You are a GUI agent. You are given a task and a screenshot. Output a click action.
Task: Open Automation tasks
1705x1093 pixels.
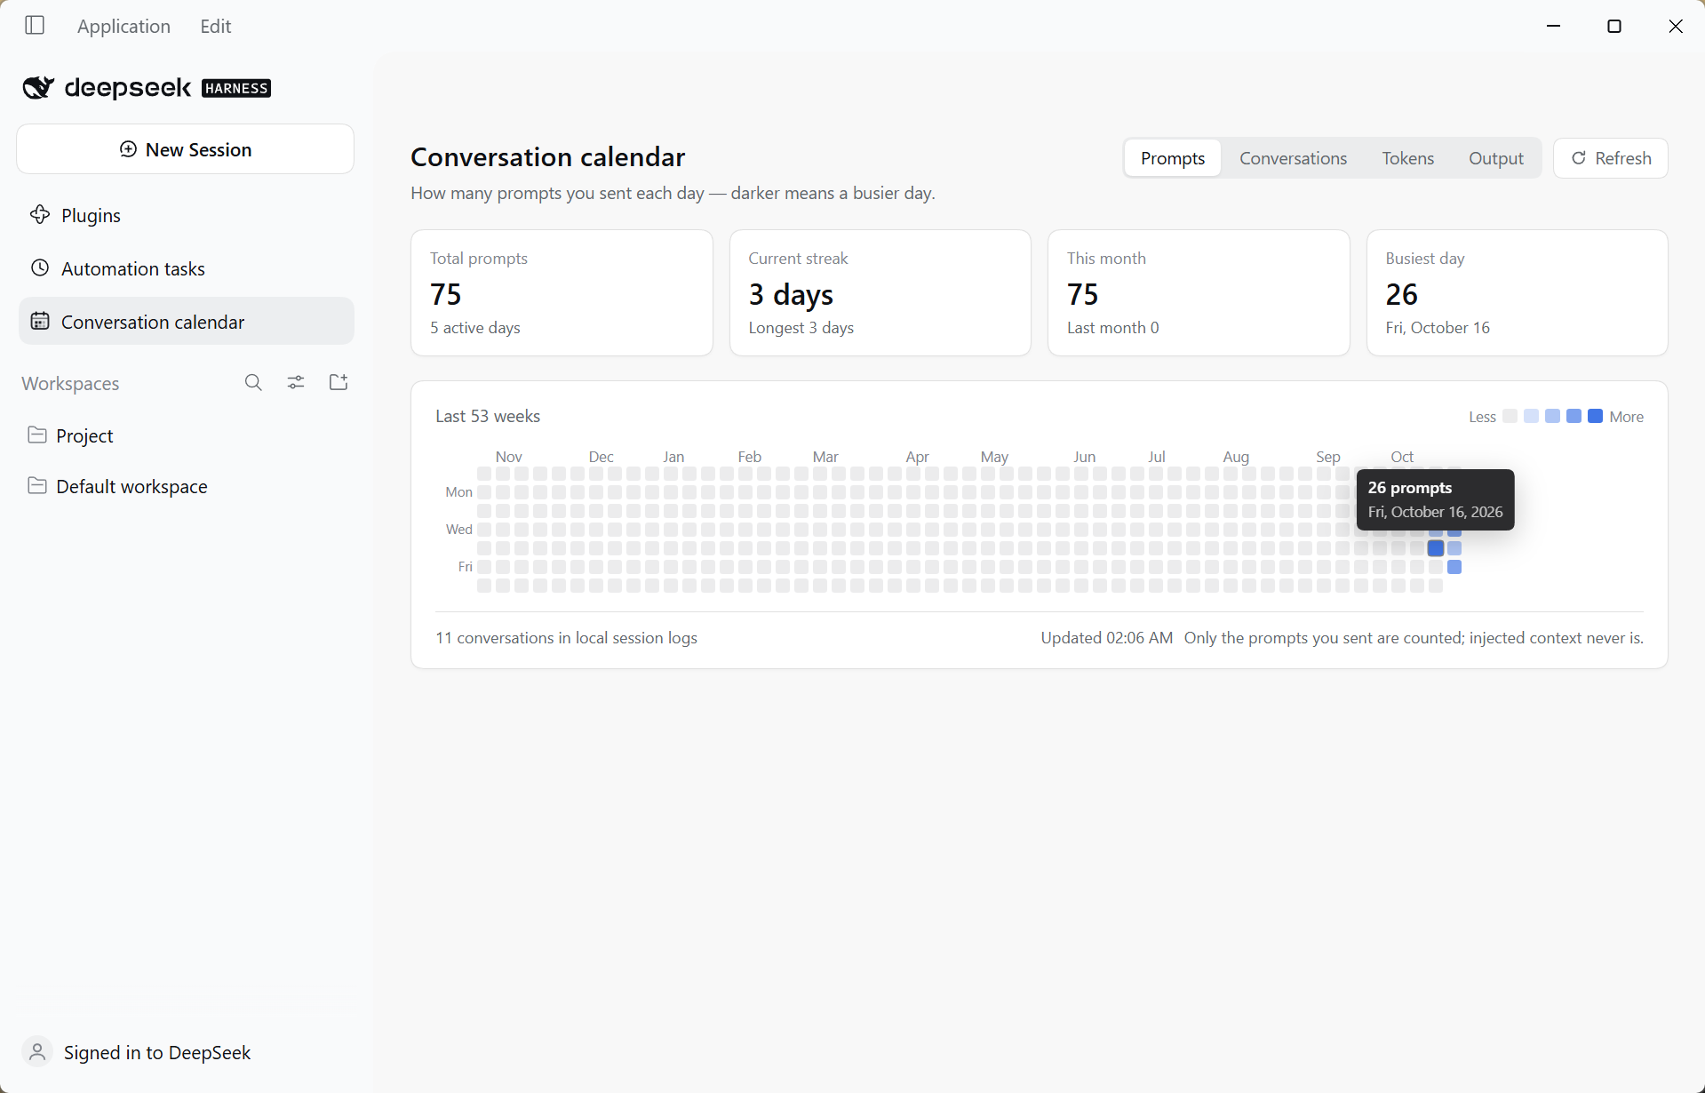(186, 268)
